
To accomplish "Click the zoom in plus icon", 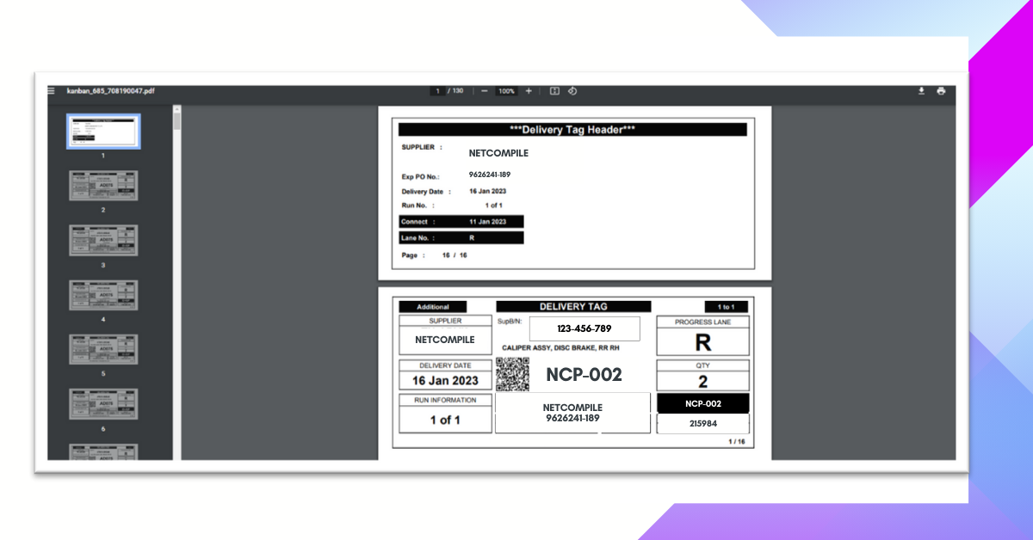I will pos(529,91).
